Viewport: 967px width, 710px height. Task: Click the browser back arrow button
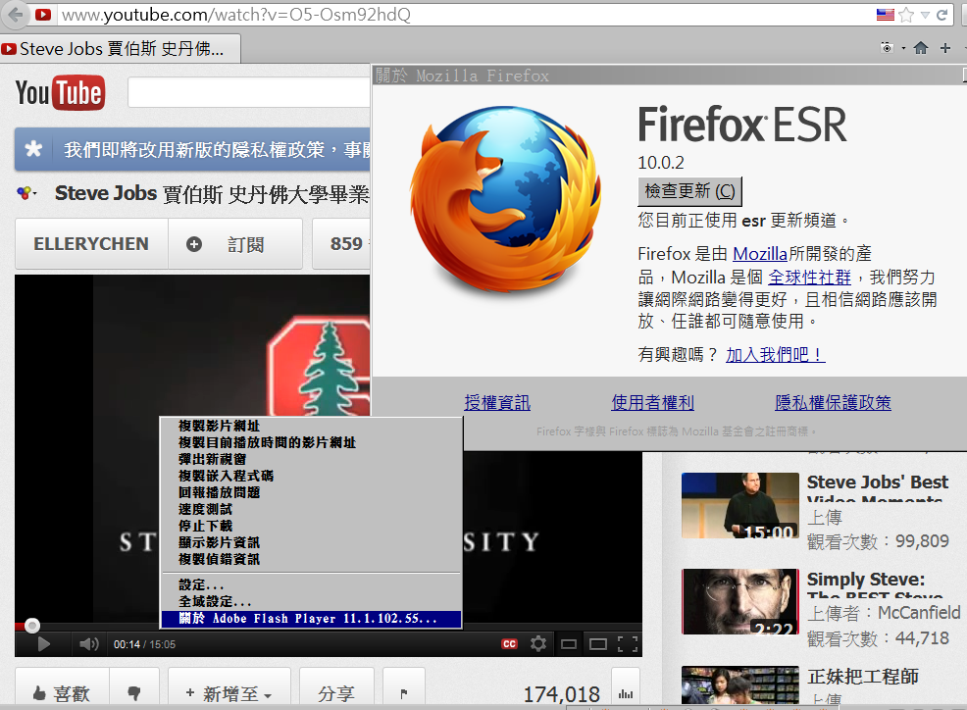point(14,14)
